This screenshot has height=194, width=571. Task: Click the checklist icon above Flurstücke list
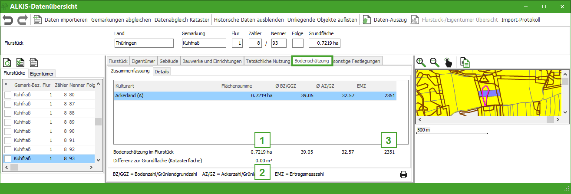(20, 62)
